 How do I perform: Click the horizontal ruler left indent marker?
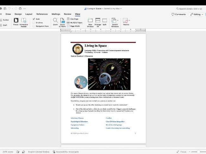71,31
